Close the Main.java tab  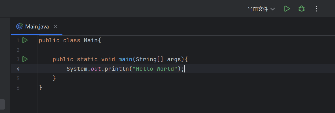click(x=55, y=26)
